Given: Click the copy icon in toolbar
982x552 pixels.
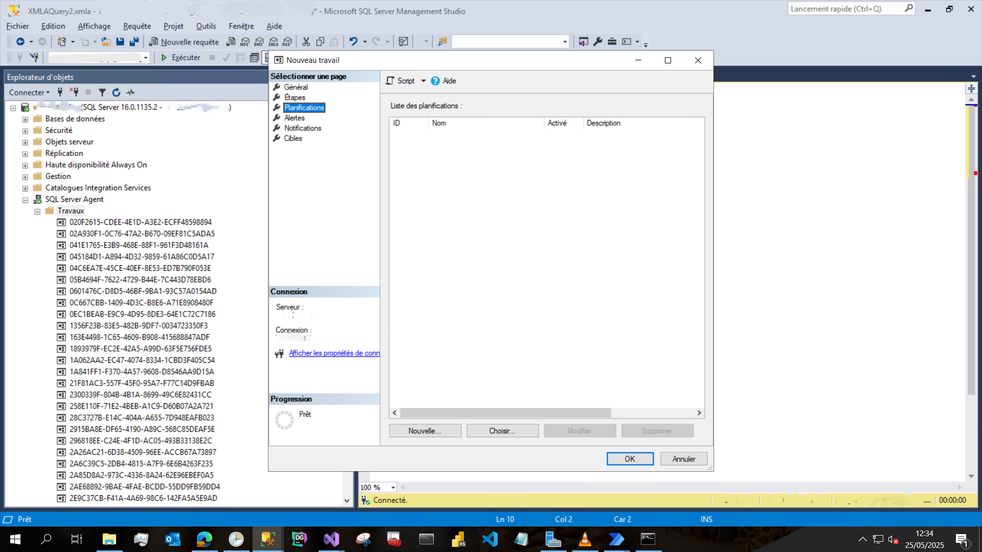Looking at the screenshot, I should 320,42.
